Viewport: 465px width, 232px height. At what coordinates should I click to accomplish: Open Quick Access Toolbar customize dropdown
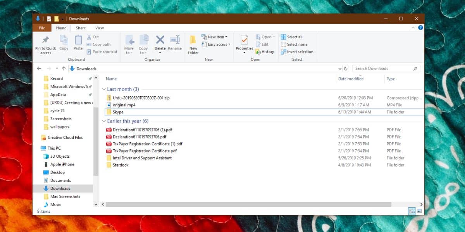[x=63, y=19]
